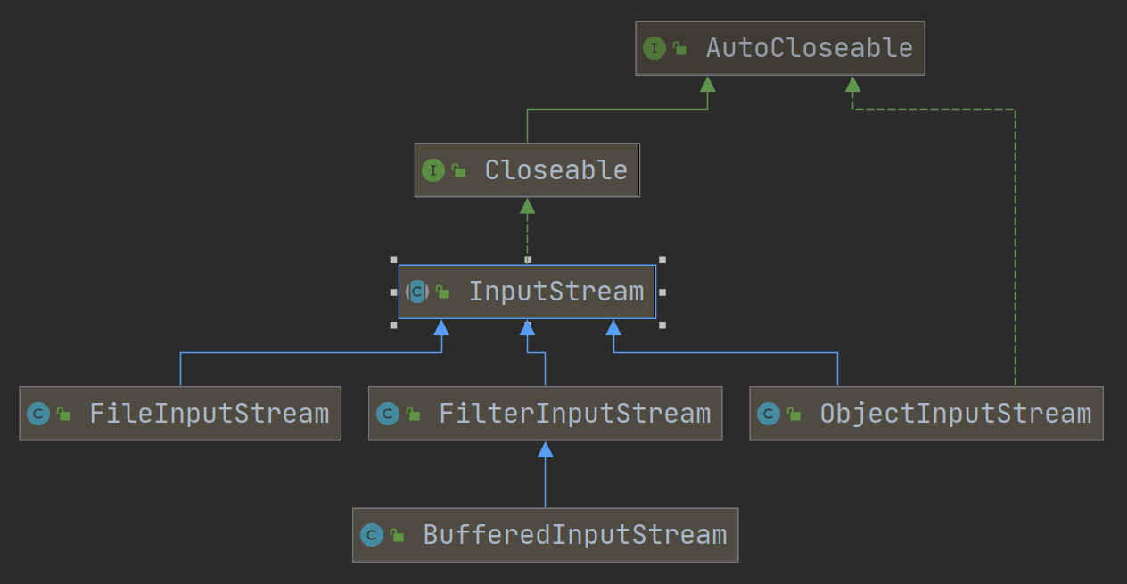This screenshot has width=1127, height=584.
Task: Click the public lock icon on InputStream
Action: (x=442, y=292)
